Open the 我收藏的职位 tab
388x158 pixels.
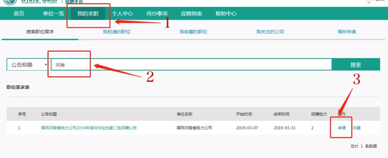193,32
